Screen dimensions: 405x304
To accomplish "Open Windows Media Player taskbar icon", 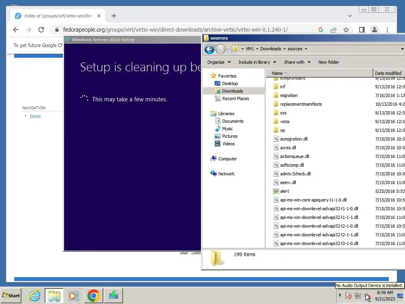I will pyautogui.click(x=73, y=295).
